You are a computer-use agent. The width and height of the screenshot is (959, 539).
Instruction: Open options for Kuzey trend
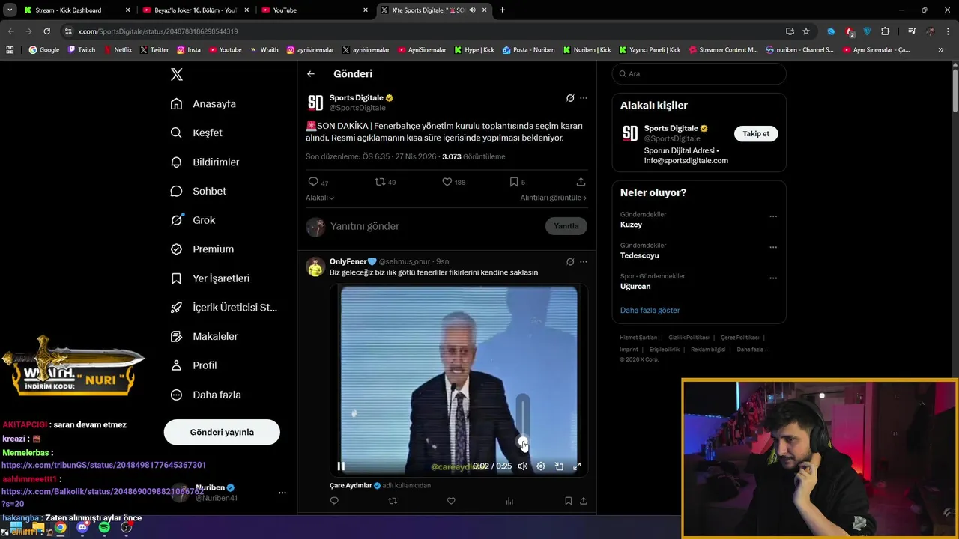(x=773, y=216)
